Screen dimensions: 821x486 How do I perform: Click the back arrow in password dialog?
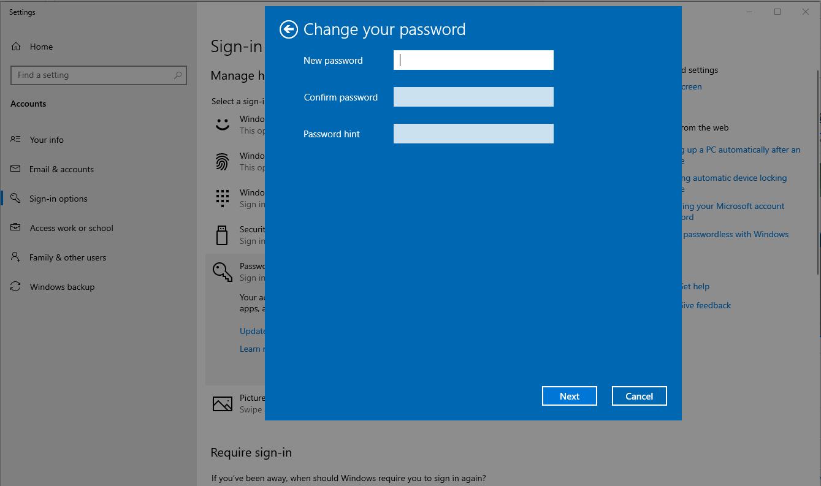coord(289,29)
